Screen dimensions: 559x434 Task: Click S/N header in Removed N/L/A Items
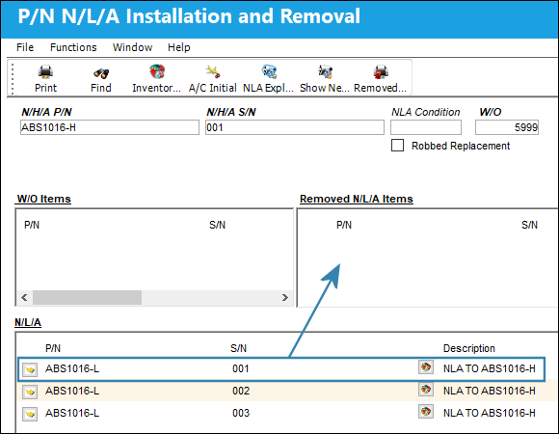(x=529, y=225)
